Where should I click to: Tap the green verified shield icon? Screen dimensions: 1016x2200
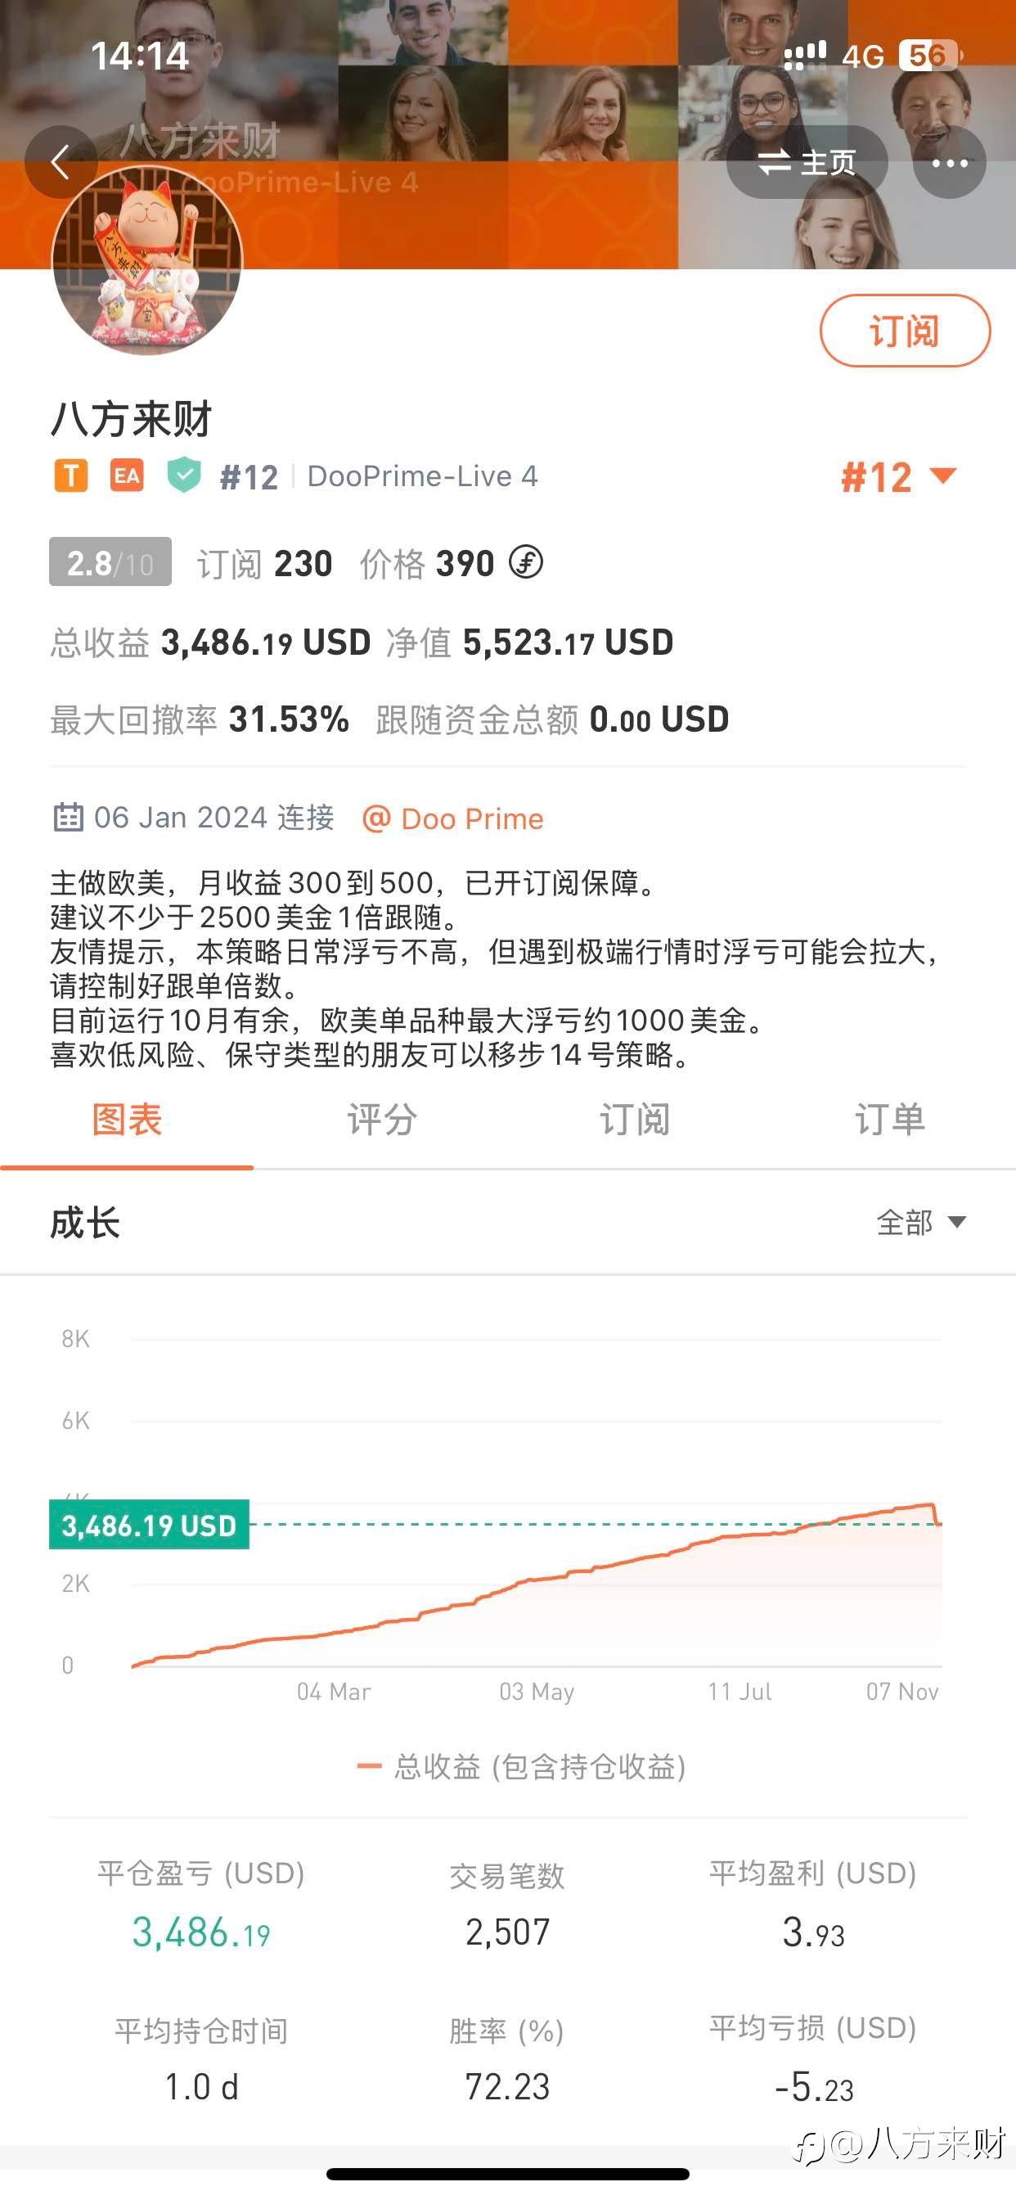[x=183, y=475]
